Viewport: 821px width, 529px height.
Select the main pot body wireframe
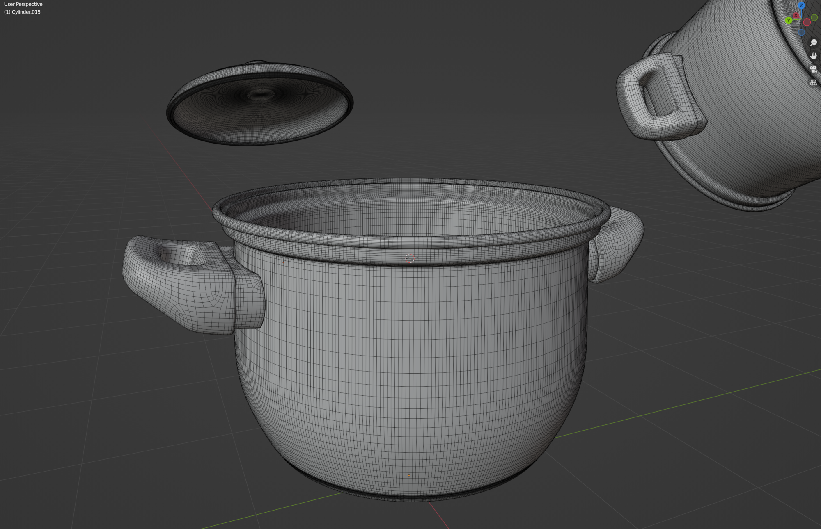point(410,390)
